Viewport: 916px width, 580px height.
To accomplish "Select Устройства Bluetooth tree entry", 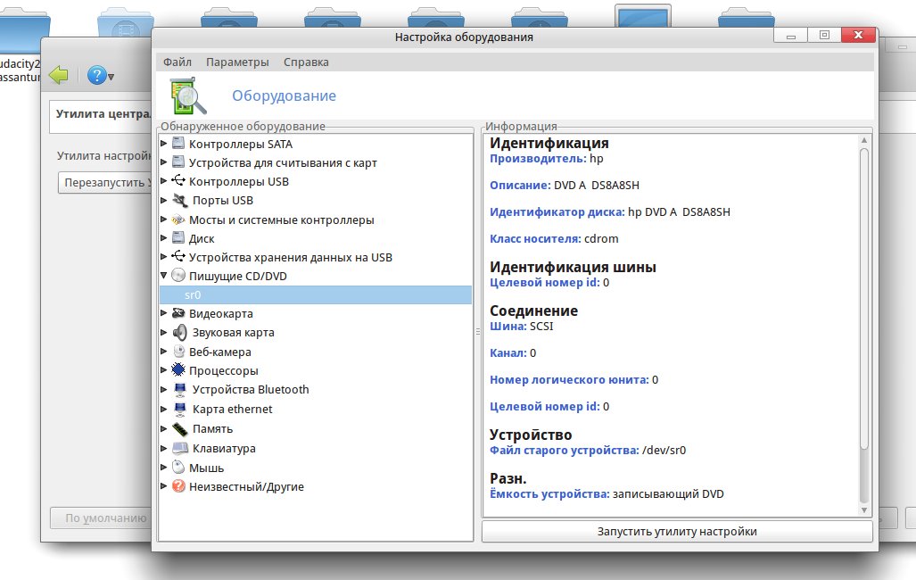I will pyautogui.click(x=251, y=389).
